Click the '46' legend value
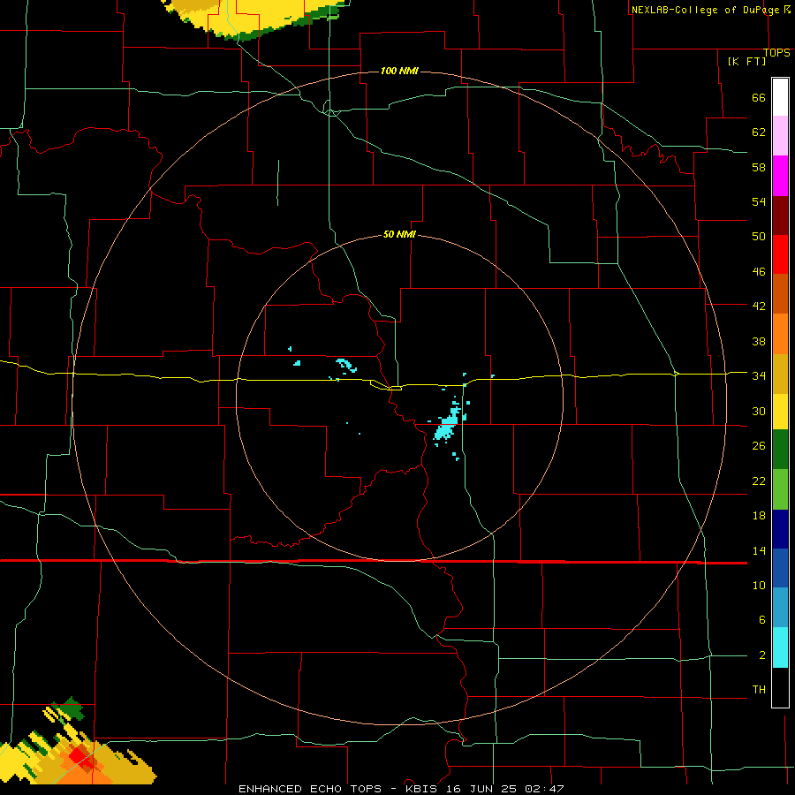Viewport: 795px width, 795px height. coord(759,272)
